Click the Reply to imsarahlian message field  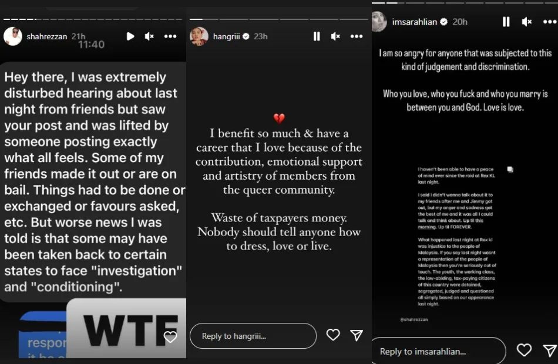(x=438, y=351)
